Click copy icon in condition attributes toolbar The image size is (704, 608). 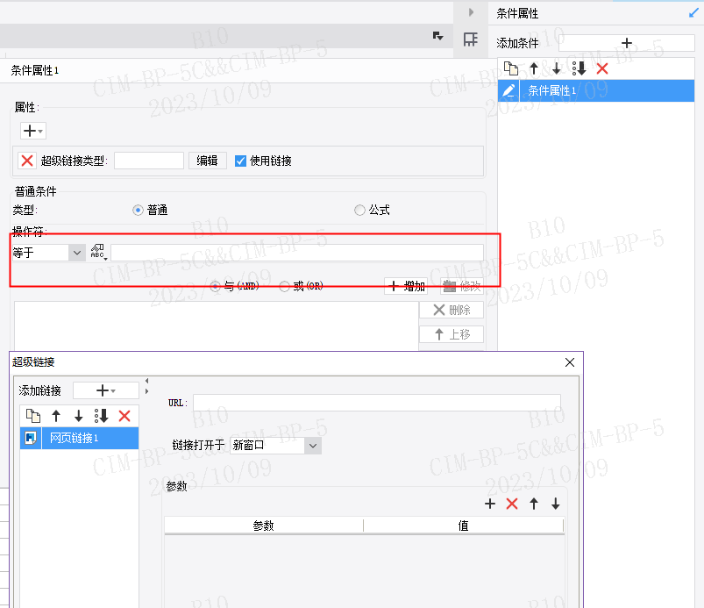(x=510, y=68)
